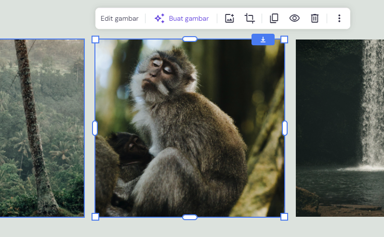Select the palm forest image on left
The image size is (384, 237).
click(x=42, y=128)
